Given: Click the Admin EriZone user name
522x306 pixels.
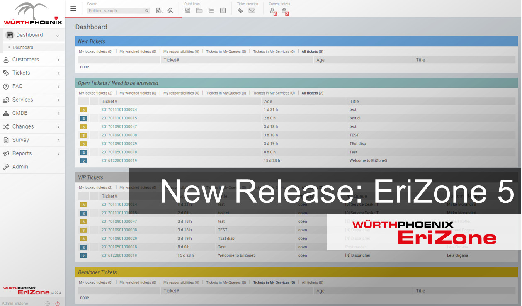Looking at the screenshot, I should pyautogui.click(x=15, y=304).
